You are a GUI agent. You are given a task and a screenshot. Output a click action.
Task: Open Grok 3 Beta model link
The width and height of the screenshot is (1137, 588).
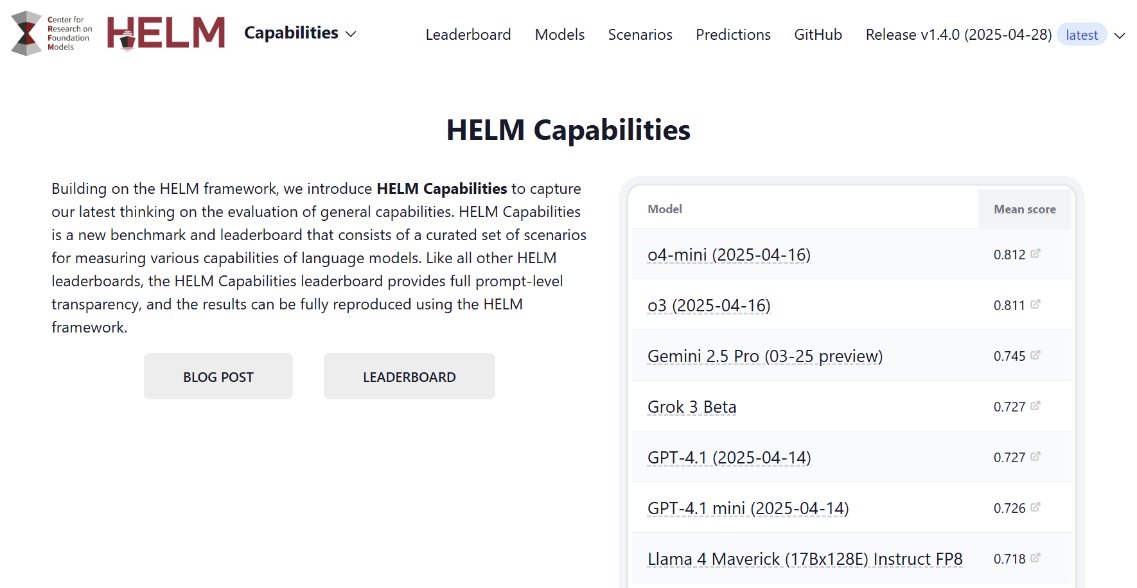click(692, 407)
